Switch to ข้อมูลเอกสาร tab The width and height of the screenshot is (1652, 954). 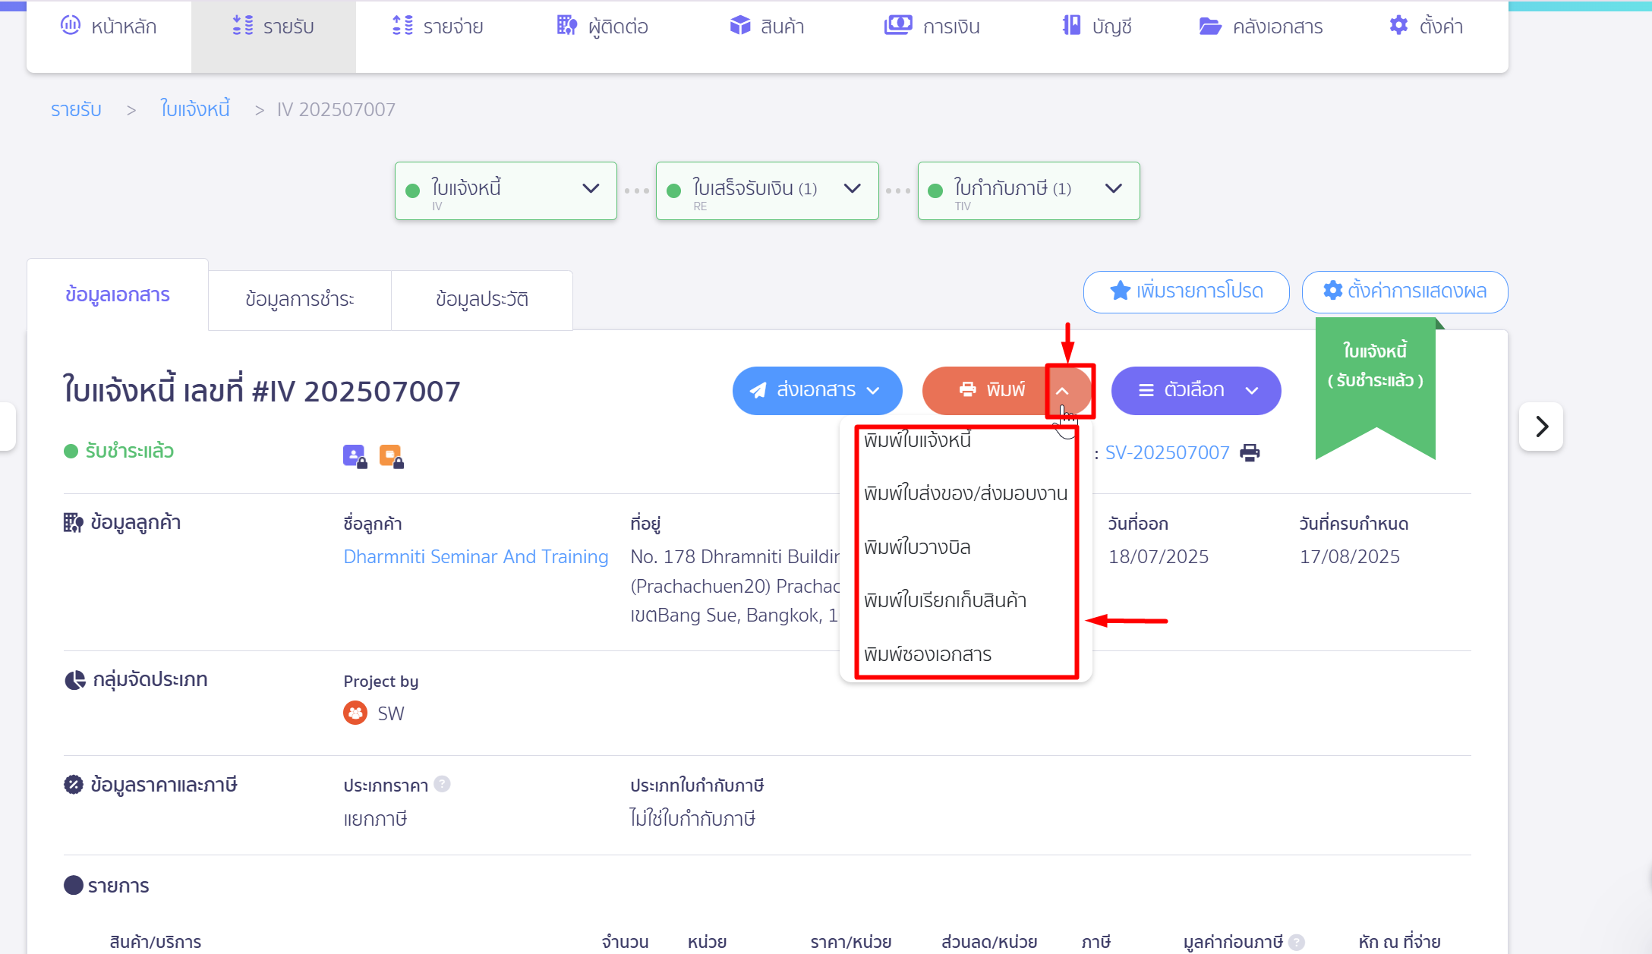pyautogui.click(x=118, y=294)
